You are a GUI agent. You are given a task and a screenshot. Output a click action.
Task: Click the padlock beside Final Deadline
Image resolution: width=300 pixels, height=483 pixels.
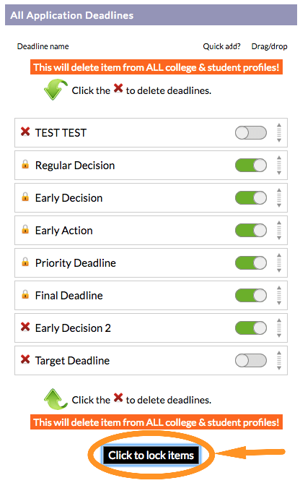point(25,294)
